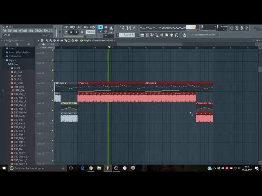The image size is (262, 196).
Task: Open the plugin picker plug icon
Action: (x=172, y=35)
